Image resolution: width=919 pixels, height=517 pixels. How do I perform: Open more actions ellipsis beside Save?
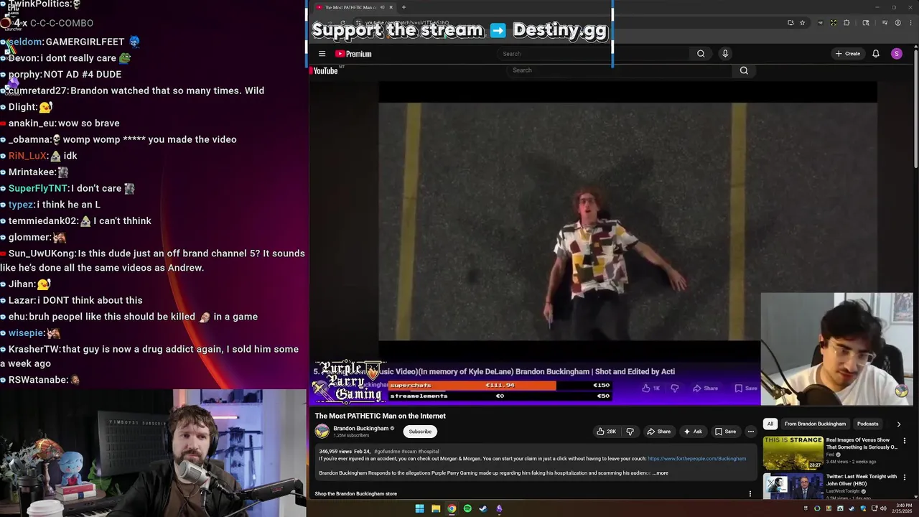click(x=751, y=432)
